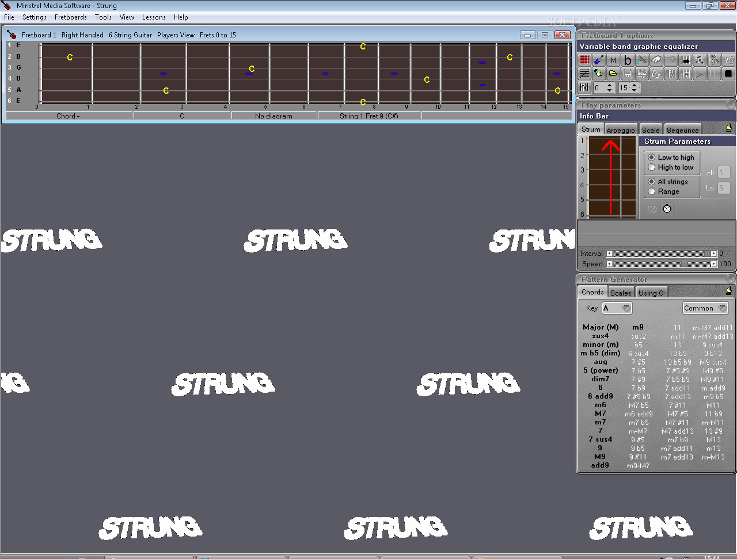
Task: Click the horizontal lines toolbar icon
Action: click(x=584, y=74)
